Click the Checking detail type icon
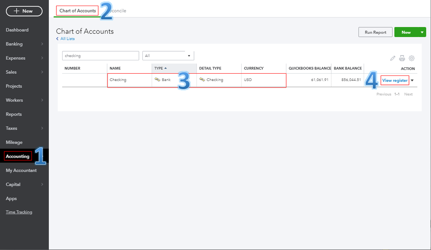This screenshot has width=431, height=250. [x=202, y=80]
